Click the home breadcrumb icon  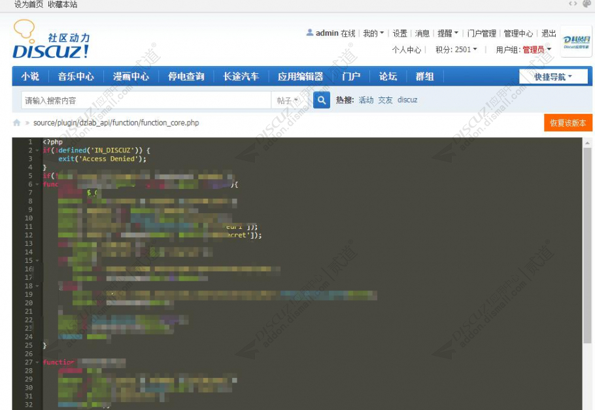point(17,123)
